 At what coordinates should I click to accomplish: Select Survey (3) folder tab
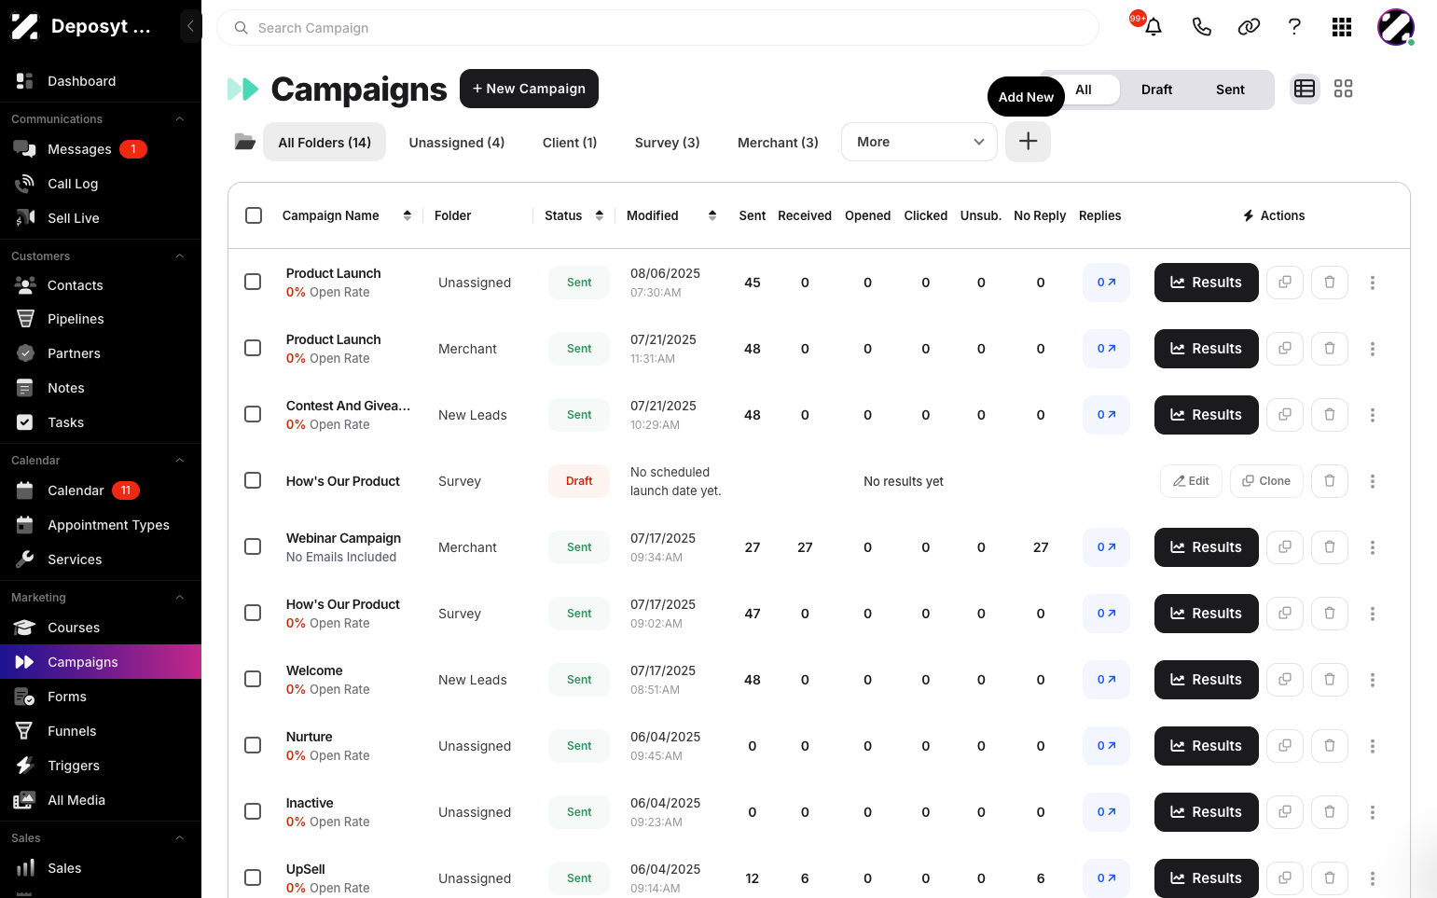667,143
